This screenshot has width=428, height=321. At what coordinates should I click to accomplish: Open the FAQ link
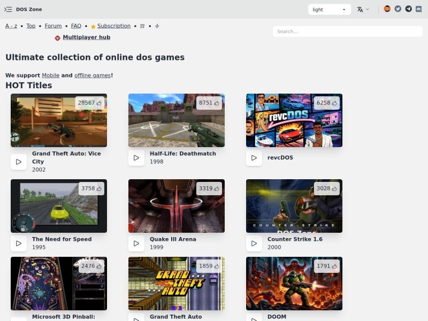(76, 26)
